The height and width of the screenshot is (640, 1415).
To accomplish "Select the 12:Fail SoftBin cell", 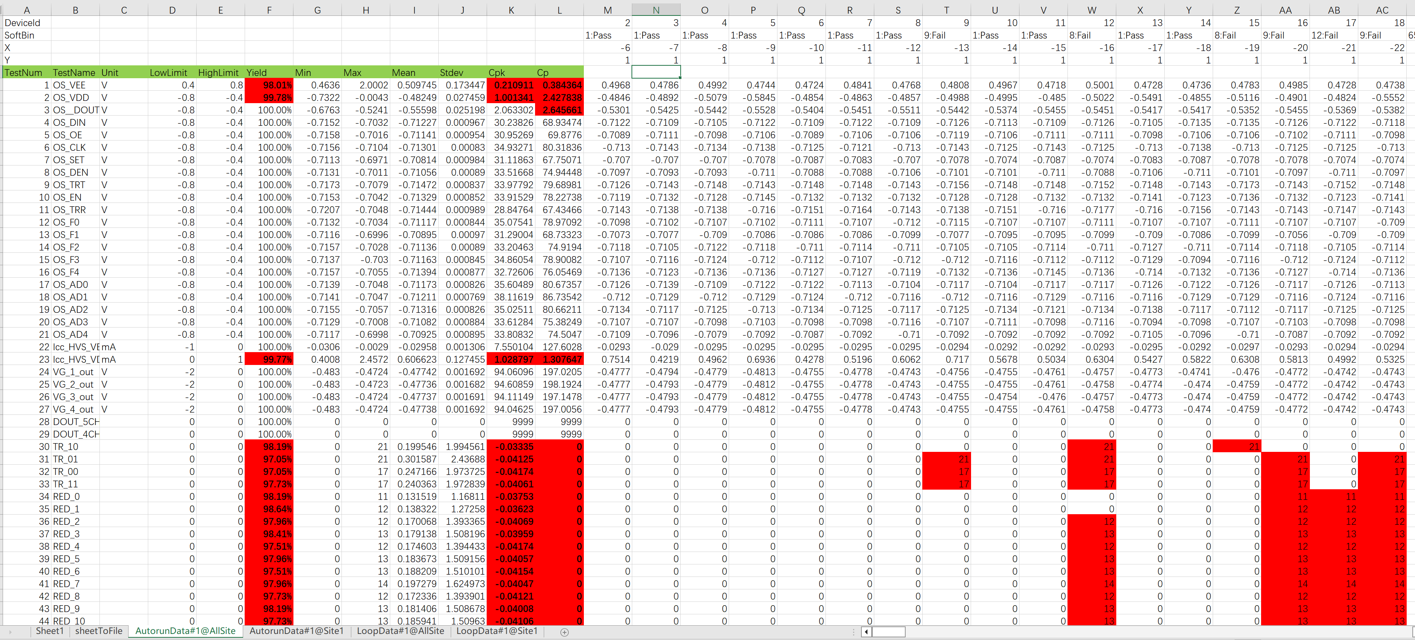I will pyautogui.click(x=1334, y=35).
